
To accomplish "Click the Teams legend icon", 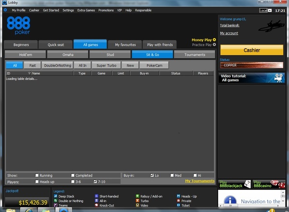I will click(x=55, y=205).
